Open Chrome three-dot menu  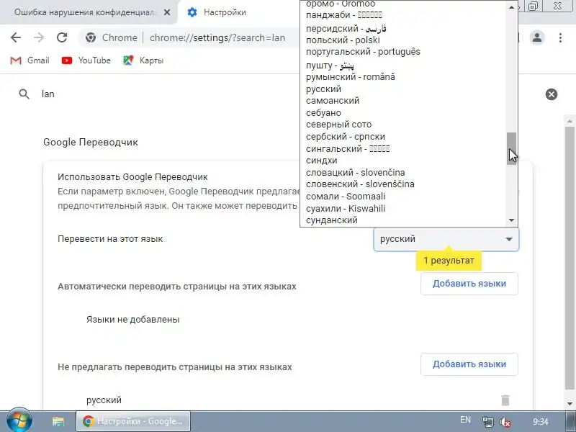point(560,37)
